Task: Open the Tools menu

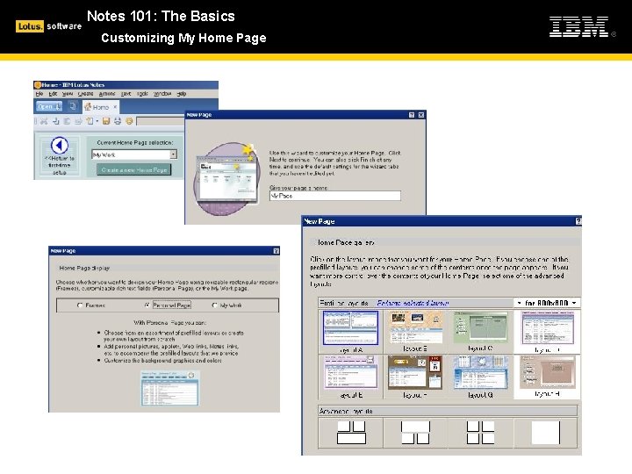Action: (142, 94)
